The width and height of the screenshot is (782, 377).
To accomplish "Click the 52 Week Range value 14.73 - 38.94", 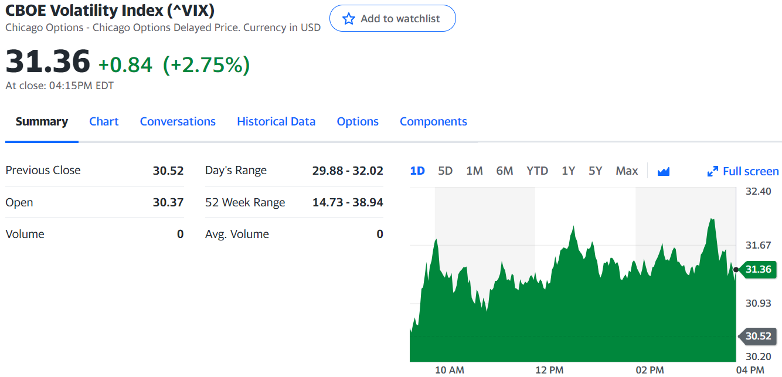I will pyautogui.click(x=348, y=202).
